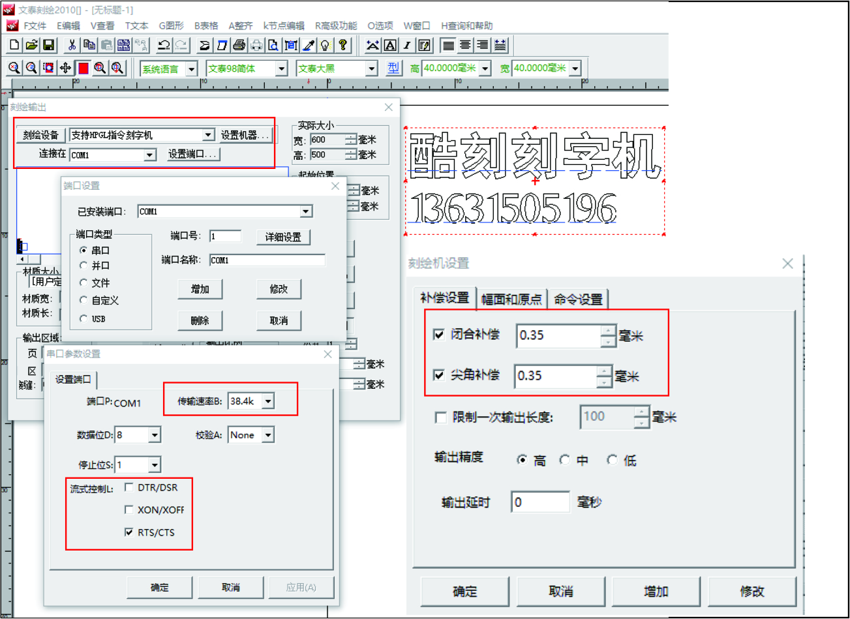Open print preview magnifier-page icon

pos(273,45)
